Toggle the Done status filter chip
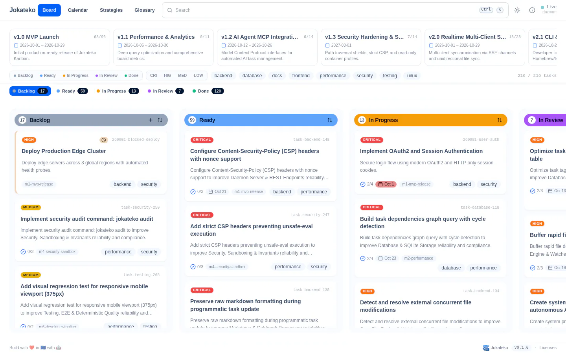 tap(131, 76)
